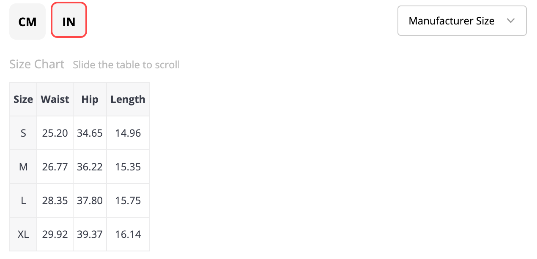The image size is (537, 259).
Task: Click the Length column header
Action: pyautogui.click(x=128, y=99)
